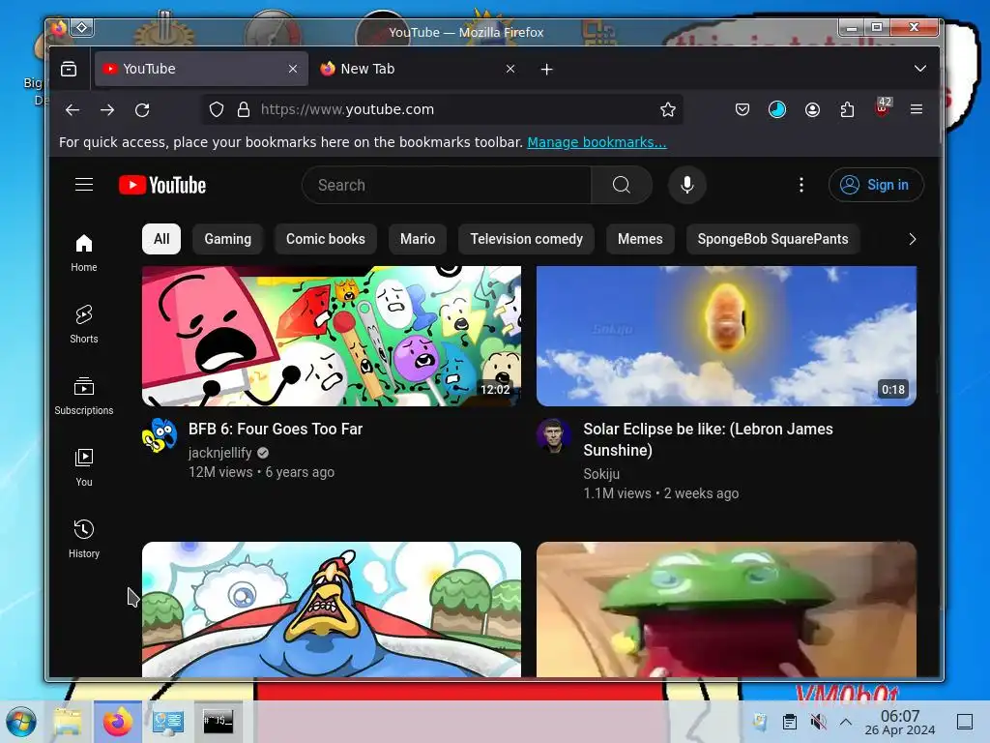
Task: Open the terminal taskbar icon
Action: [x=218, y=722]
